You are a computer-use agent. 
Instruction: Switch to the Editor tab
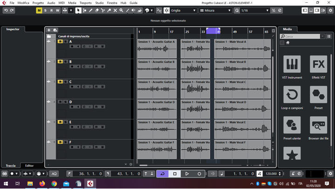point(29,166)
